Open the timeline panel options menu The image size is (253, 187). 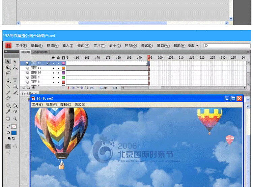pos(248,52)
